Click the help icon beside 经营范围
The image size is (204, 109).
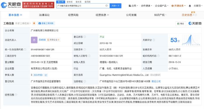(16, 95)
